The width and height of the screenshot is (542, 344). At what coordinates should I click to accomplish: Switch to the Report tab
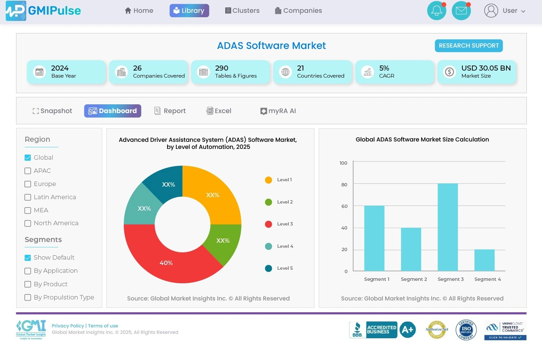click(170, 111)
